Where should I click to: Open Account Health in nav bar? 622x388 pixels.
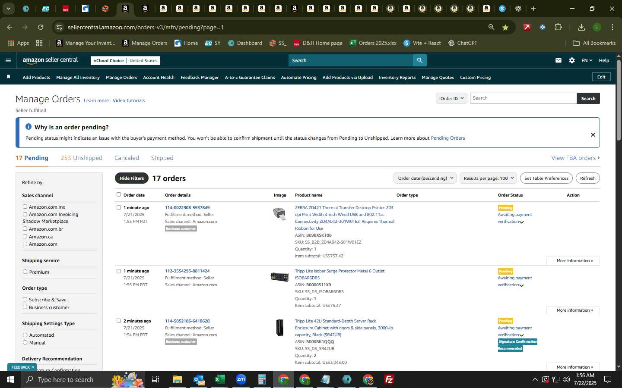pos(159,77)
